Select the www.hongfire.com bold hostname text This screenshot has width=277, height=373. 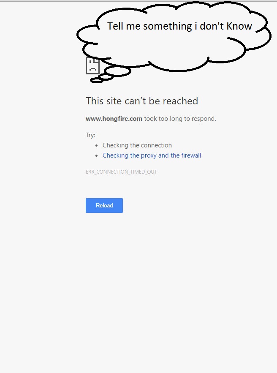(x=114, y=118)
